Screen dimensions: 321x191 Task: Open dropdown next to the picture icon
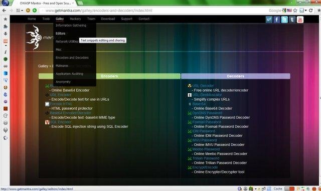pyautogui.click(x=306, y=11)
